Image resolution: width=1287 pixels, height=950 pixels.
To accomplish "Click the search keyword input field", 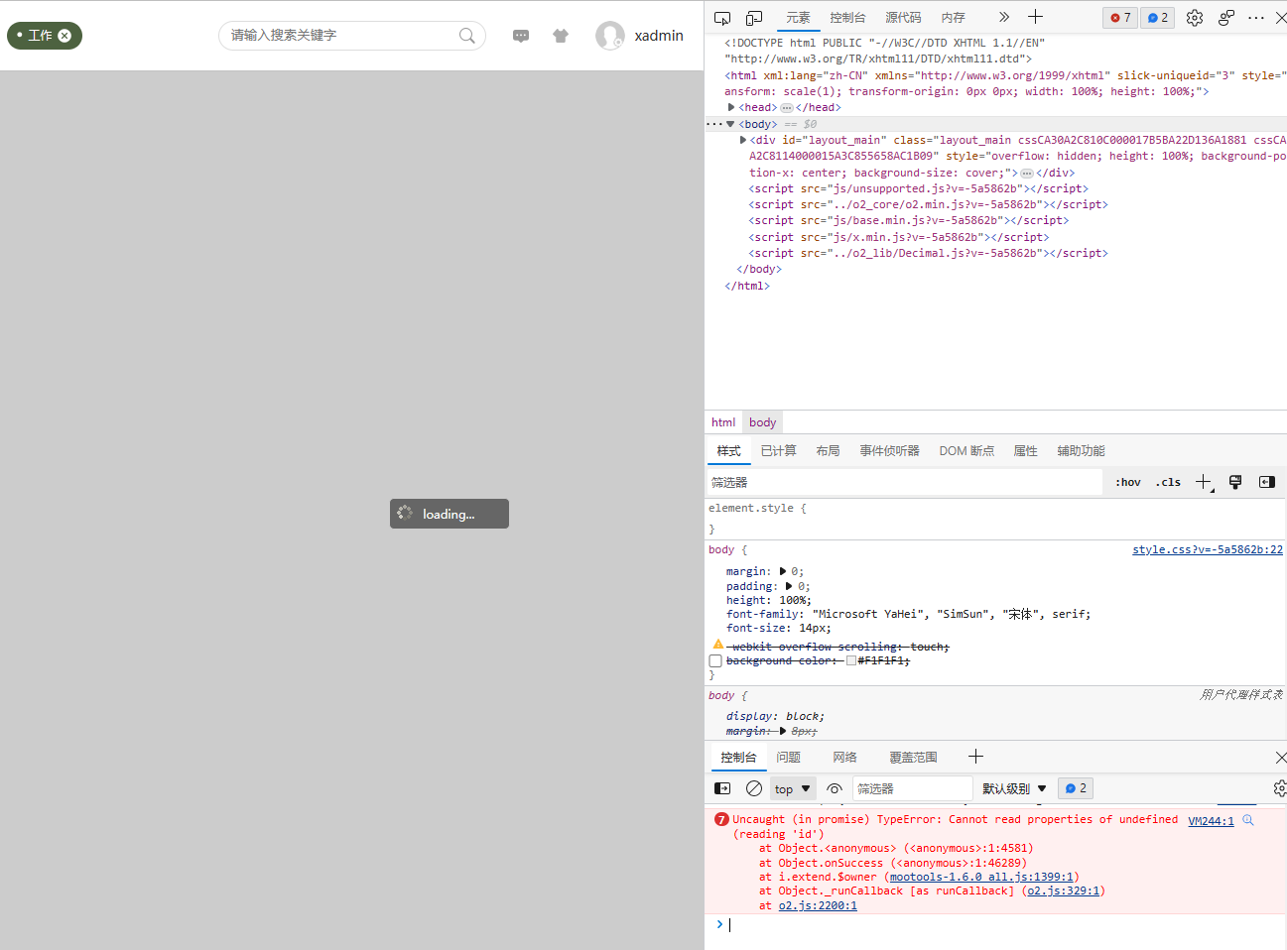I will [x=342, y=36].
